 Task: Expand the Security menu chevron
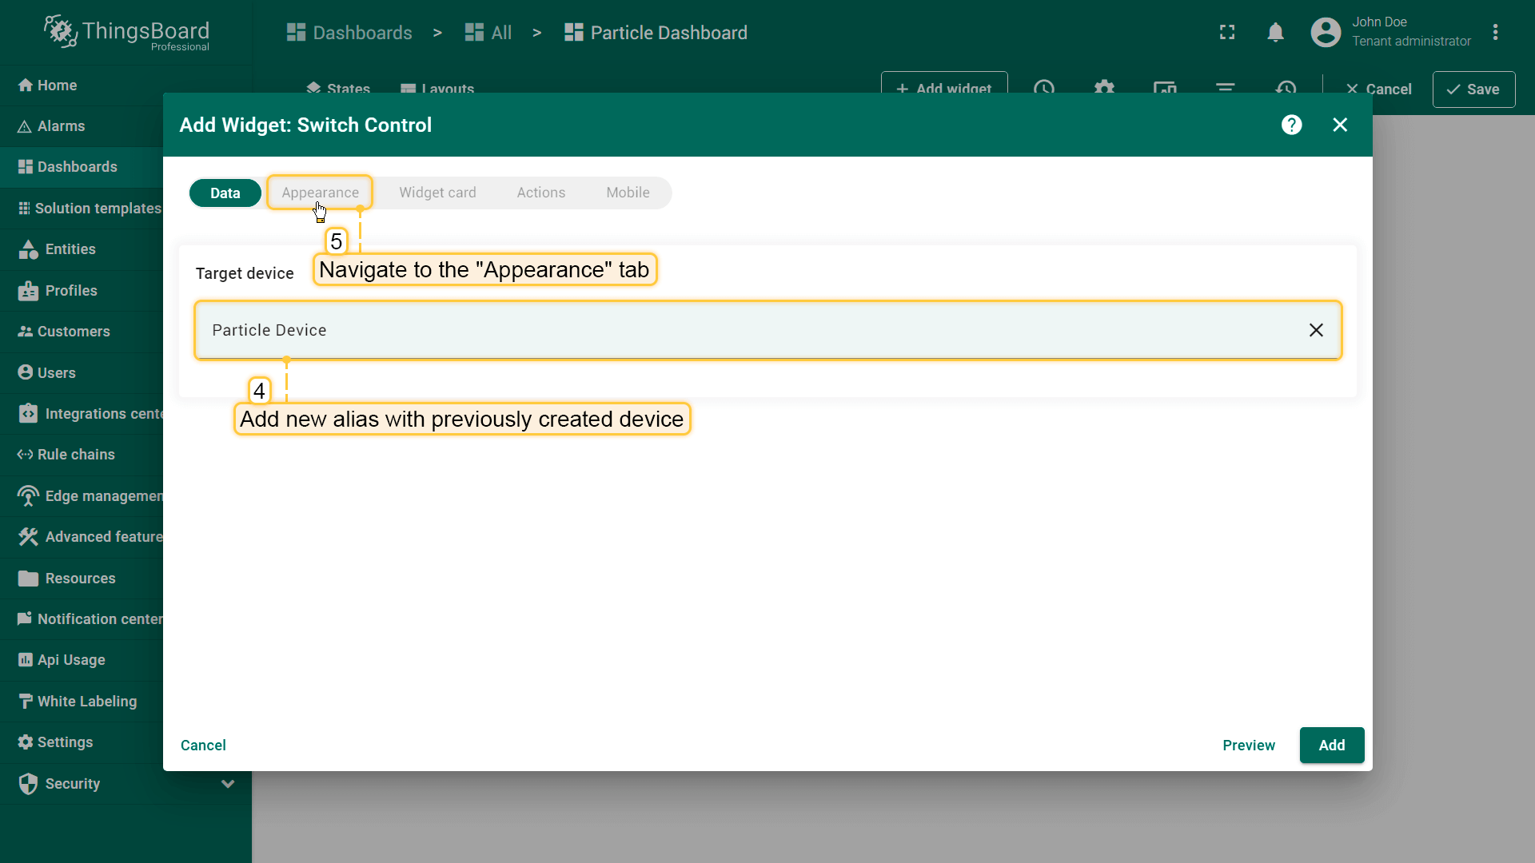(x=228, y=783)
